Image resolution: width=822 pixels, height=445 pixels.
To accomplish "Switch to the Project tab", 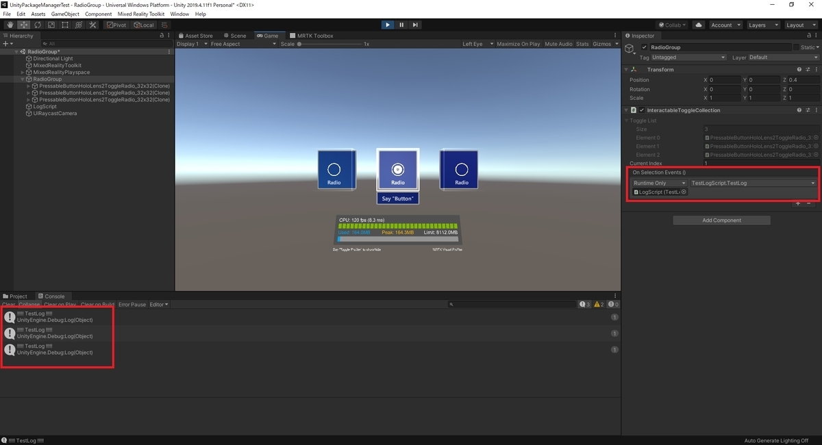I will point(15,296).
